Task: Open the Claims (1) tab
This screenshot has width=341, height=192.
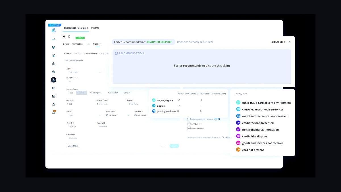Action: [98, 44]
